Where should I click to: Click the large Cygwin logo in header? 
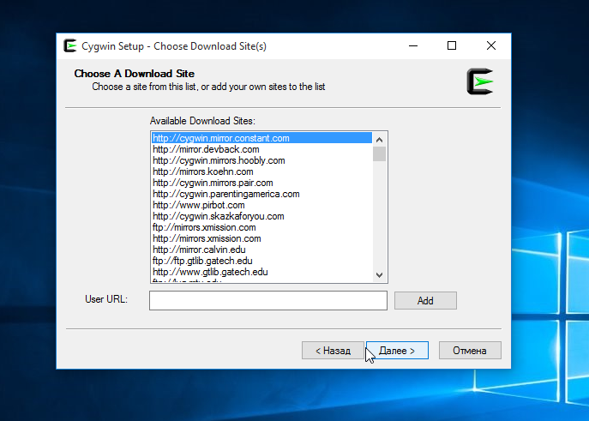pos(480,81)
